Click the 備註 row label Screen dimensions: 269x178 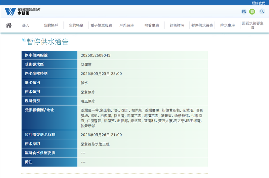pos(29,162)
